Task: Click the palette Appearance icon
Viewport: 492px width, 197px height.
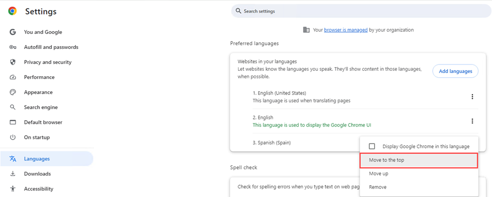Action: pyautogui.click(x=12, y=92)
